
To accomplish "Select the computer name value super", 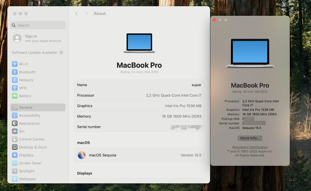I will coord(196,85).
